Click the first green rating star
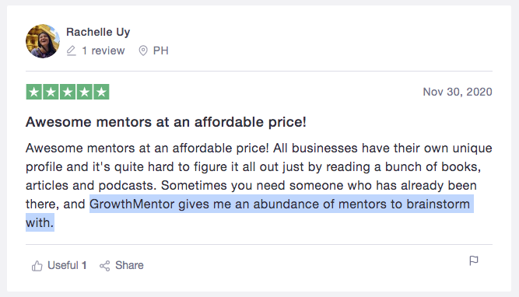 [x=33, y=92]
